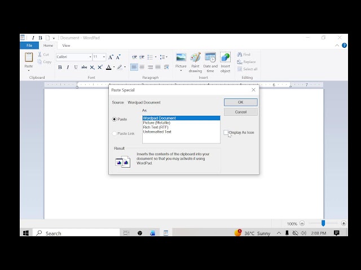Open font color dropdown arrow
Screen dimensions: 361x270
(114, 67)
